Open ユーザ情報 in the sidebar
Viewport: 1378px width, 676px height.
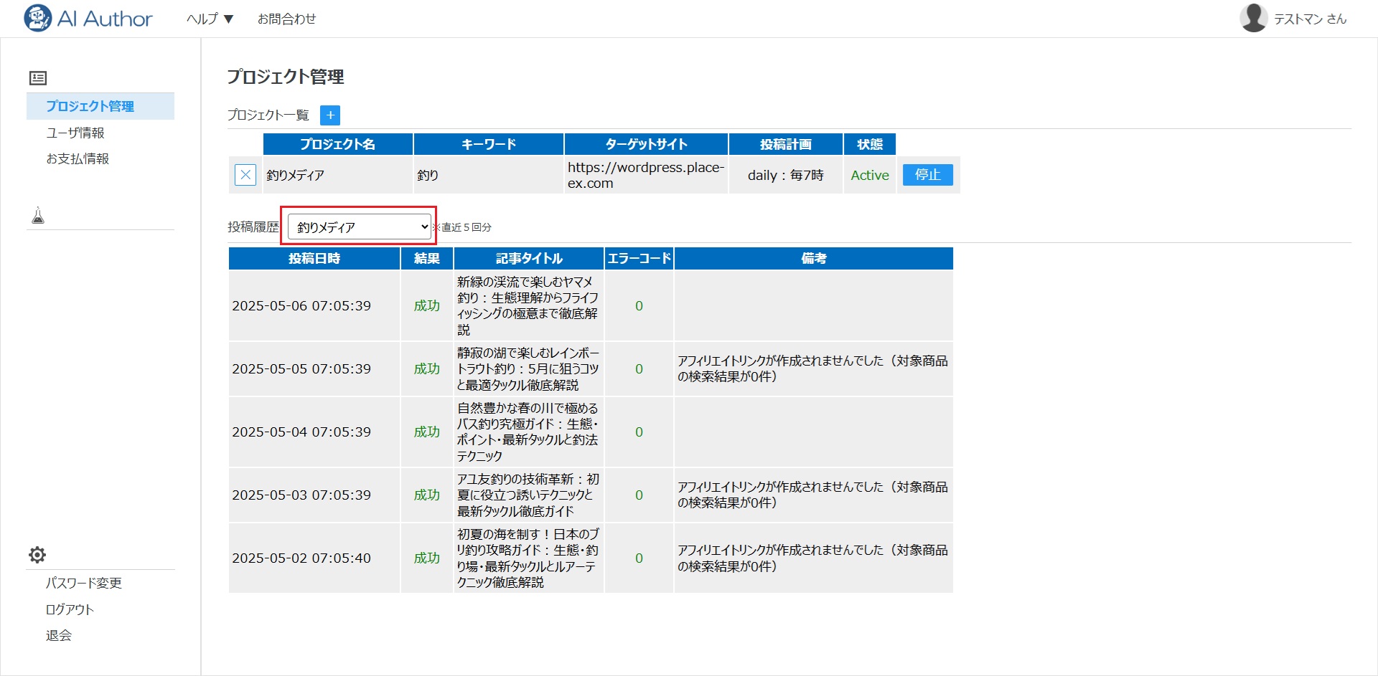pyautogui.click(x=75, y=133)
